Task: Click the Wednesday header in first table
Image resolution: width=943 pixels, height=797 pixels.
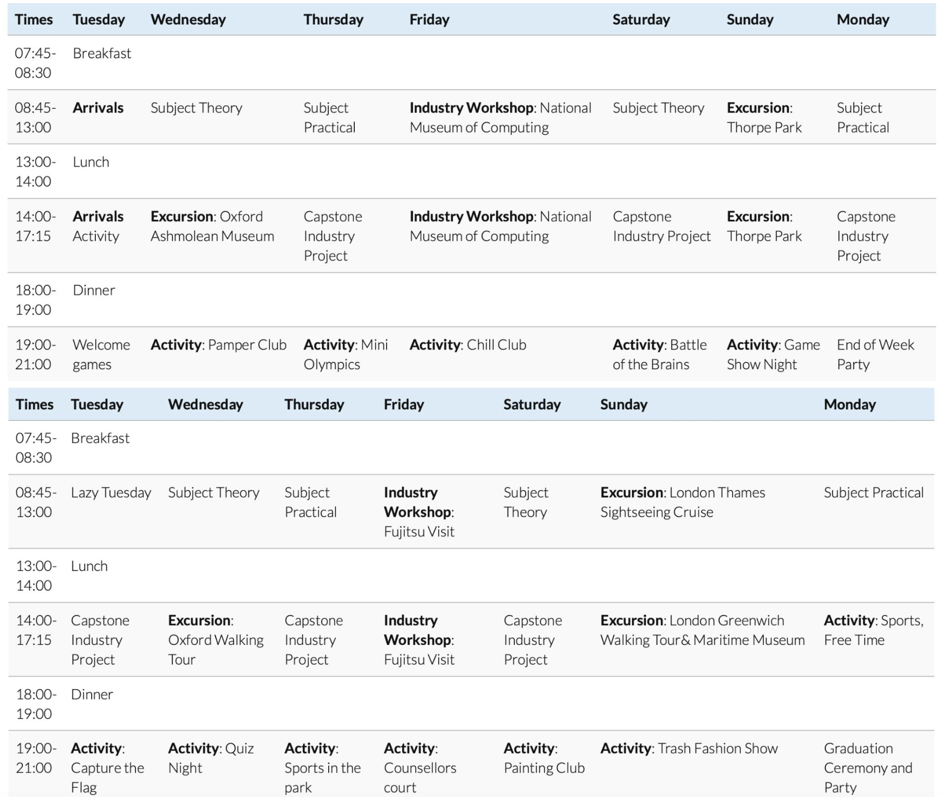Action: (188, 20)
